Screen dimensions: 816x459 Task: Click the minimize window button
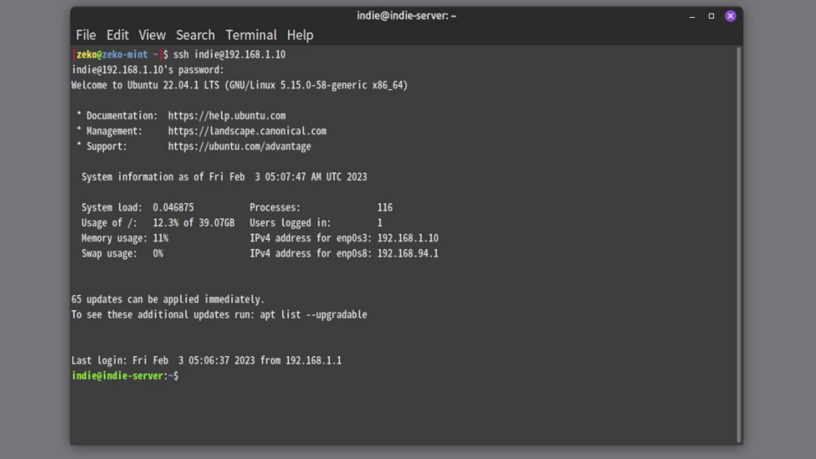pyautogui.click(x=693, y=16)
